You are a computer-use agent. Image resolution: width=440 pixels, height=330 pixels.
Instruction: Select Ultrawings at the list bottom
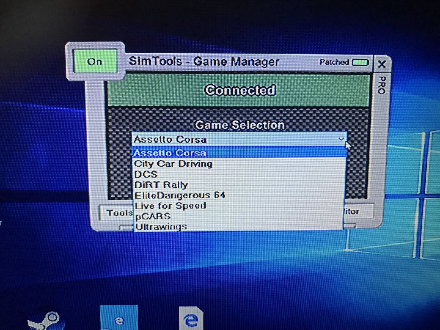239,227
